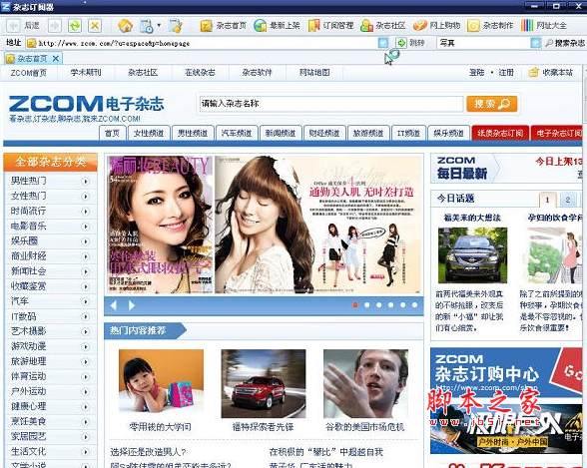Open 在线杂志 in top navigation

click(200, 73)
